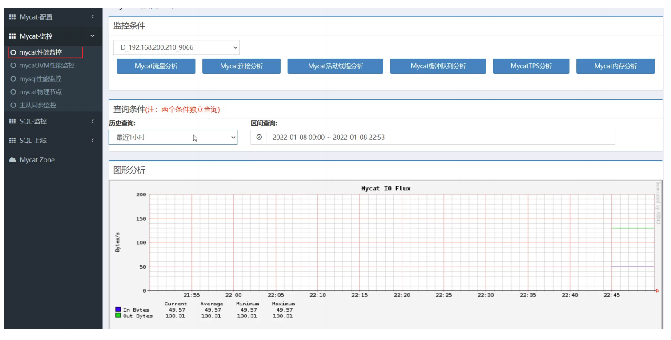Click the Mycat流量分析 button

156,66
